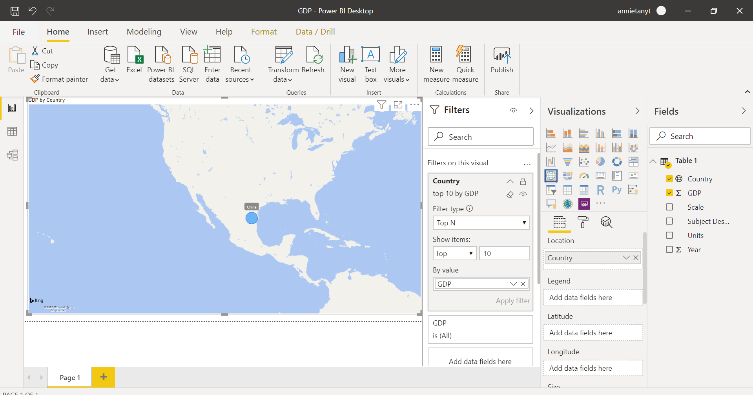The height and width of the screenshot is (395, 753).
Task: Open the Format paint roller pane
Action: (583, 222)
